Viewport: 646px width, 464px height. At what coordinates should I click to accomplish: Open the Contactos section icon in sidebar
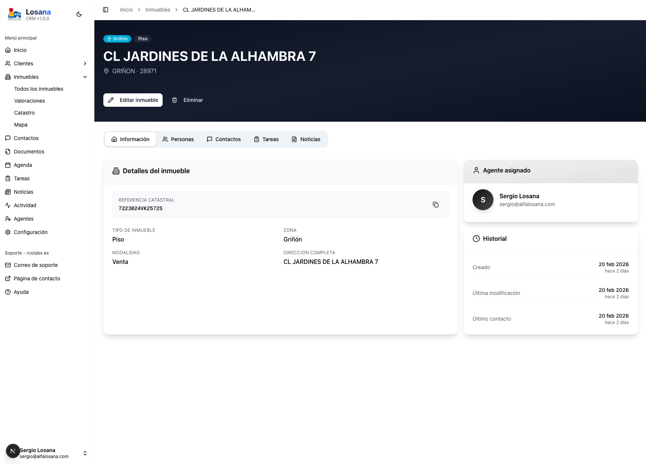click(x=8, y=138)
